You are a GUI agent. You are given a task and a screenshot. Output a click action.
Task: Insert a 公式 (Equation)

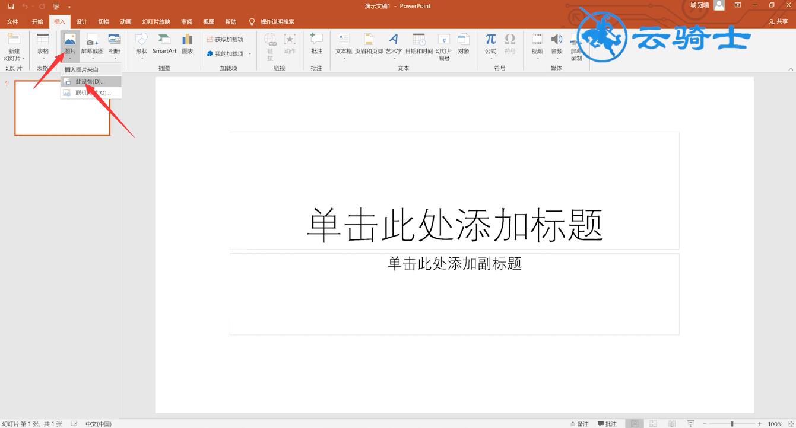point(490,47)
